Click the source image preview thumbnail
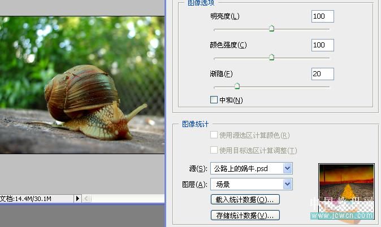Screen dimensions: 381x227 click(347, 192)
